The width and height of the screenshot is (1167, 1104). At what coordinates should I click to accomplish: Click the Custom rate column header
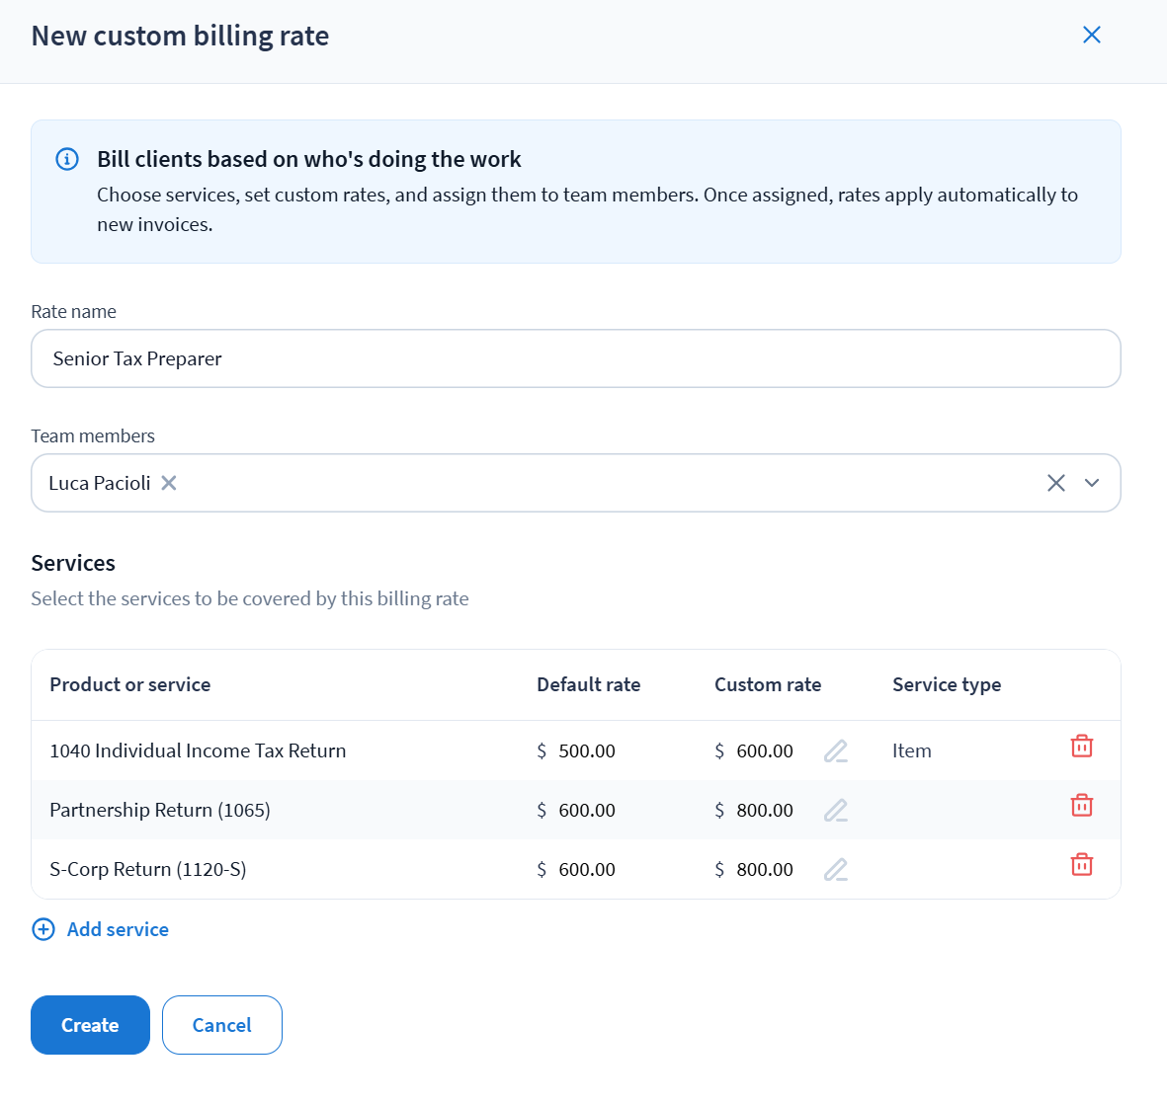(767, 684)
